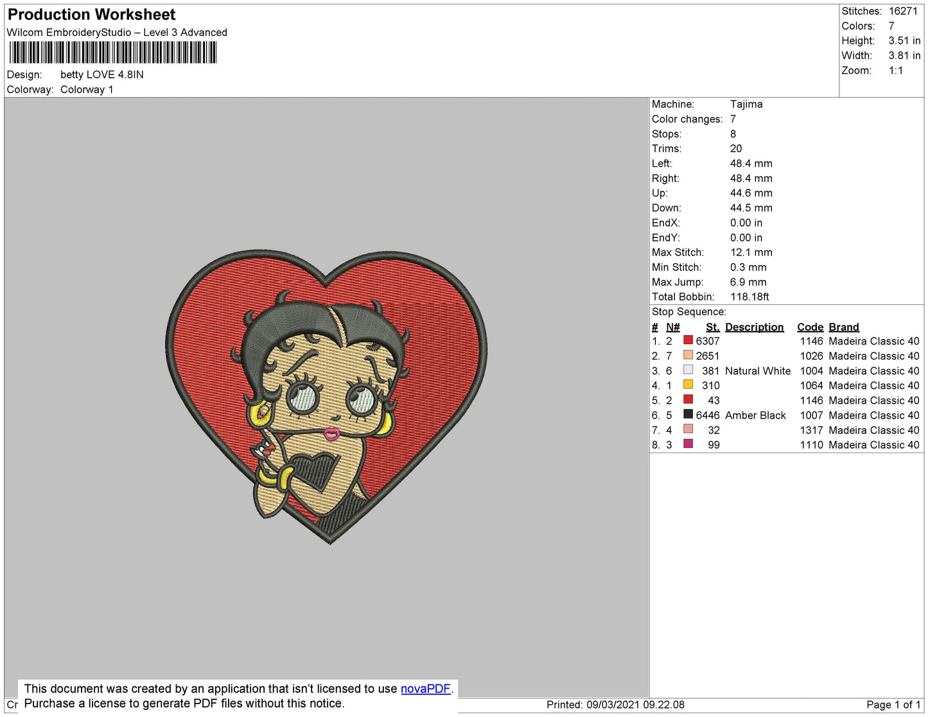Click the Height value 3.51 in
Viewport: 928px width, 717px height.
pyautogui.click(x=905, y=40)
